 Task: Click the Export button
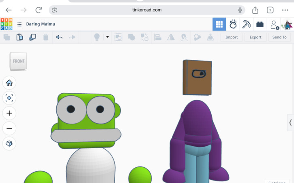tap(255, 37)
